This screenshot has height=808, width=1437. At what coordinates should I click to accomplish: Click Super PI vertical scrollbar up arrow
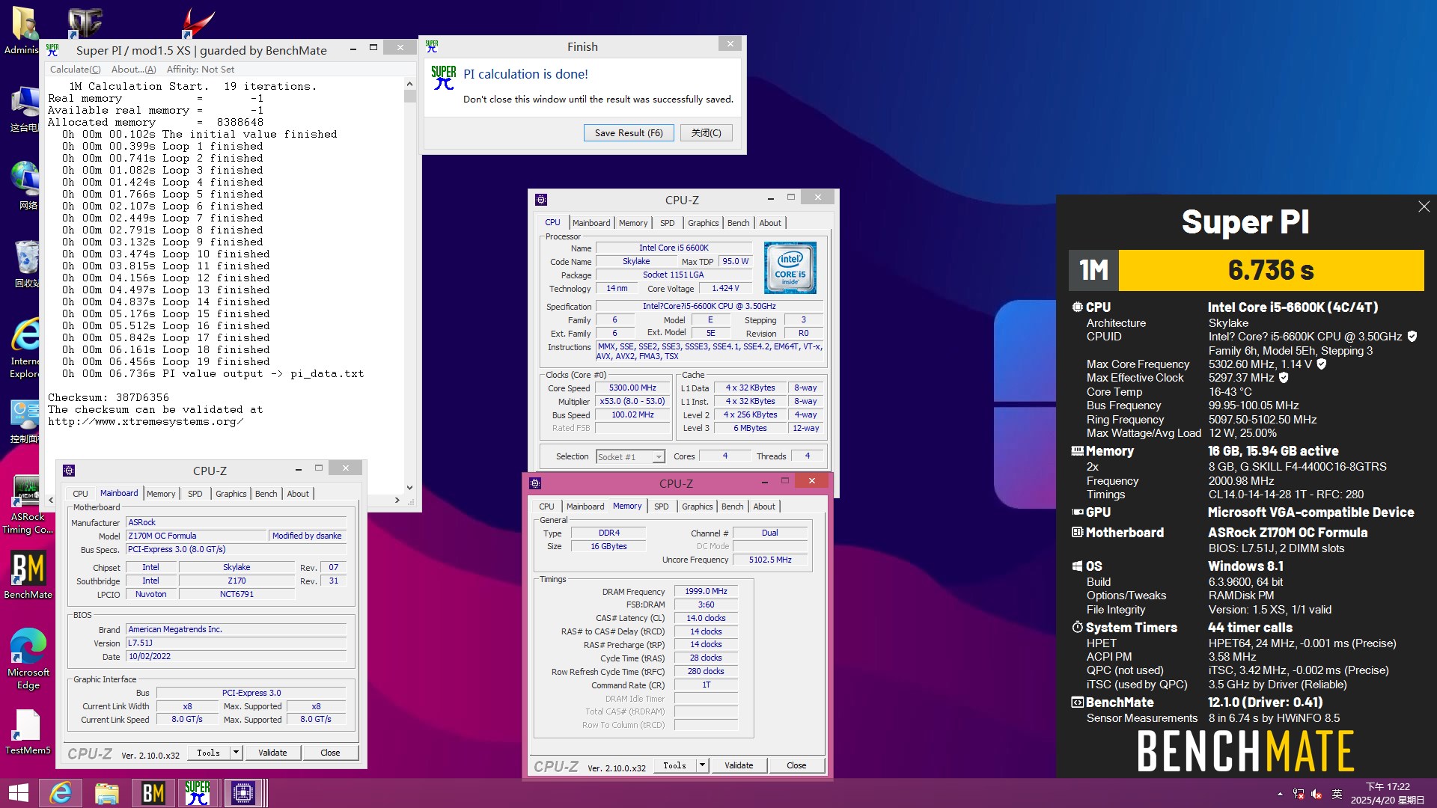pos(409,84)
